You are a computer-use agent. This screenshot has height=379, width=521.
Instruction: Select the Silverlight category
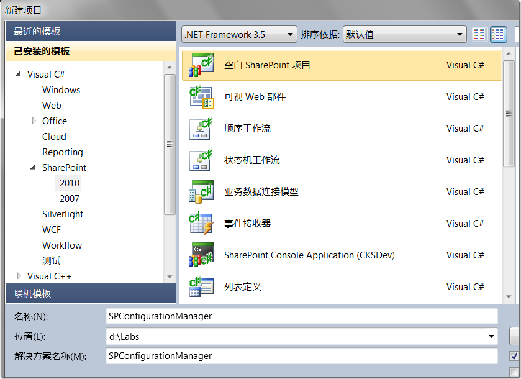coord(63,214)
